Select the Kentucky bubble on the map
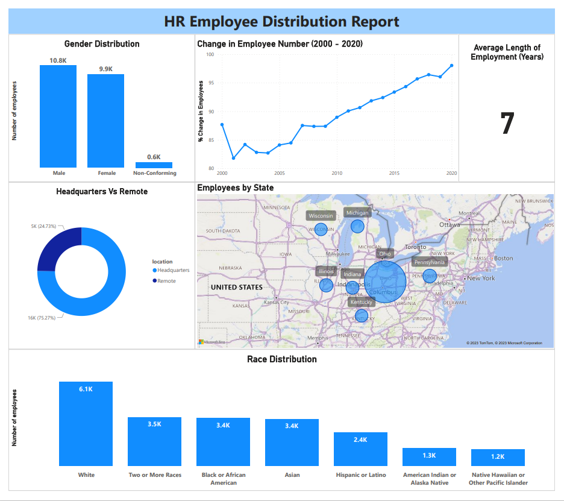The height and width of the screenshot is (501, 564). click(361, 315)
